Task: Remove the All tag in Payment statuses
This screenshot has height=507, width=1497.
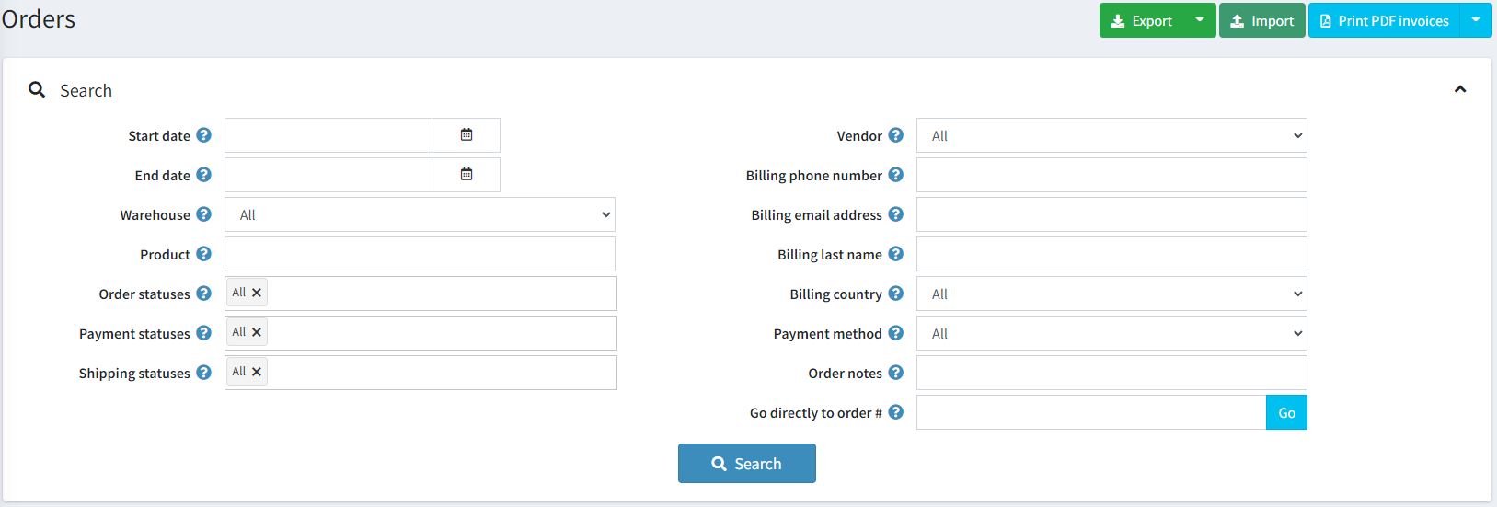Action: pyautogui.click(x=257, y=332)
